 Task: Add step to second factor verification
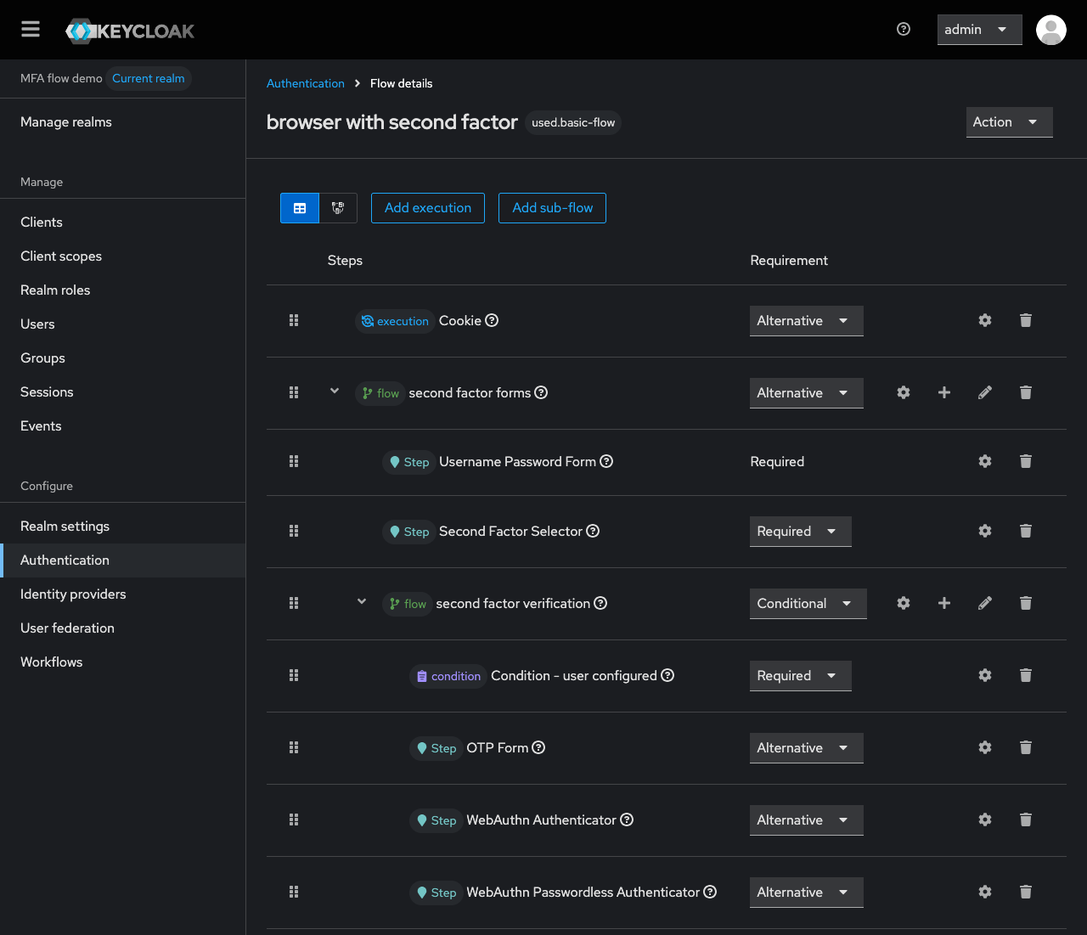pos(944,603)
